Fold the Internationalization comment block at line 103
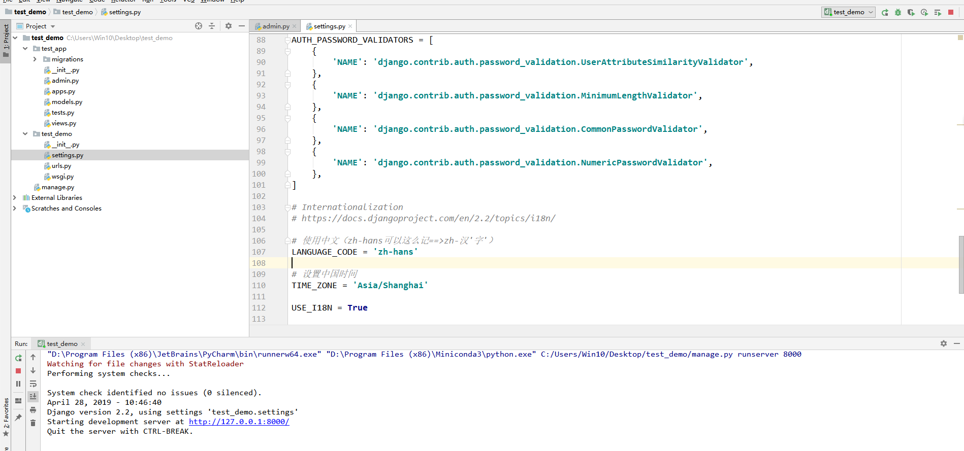Viewport: 964px width, 451px height. pos(287,207)
